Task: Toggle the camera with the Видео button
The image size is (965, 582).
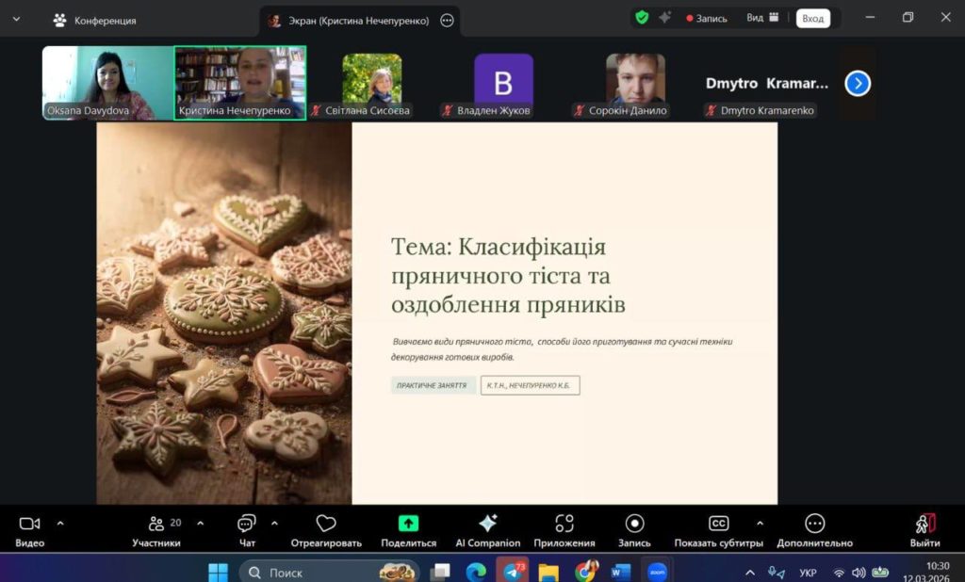Action: pyautogui.click(x=29, y=525)
